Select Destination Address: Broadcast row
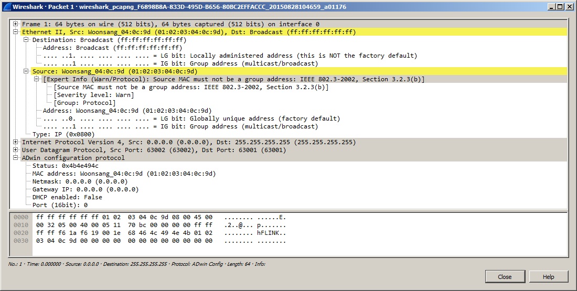The width and height of the screenshot is (577, 291). 112,48
